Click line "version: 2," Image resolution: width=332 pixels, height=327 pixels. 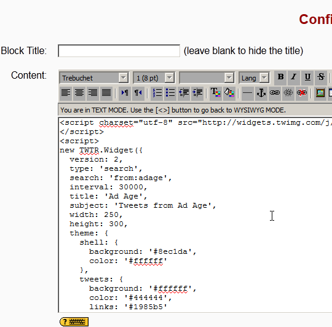(96, 159)
